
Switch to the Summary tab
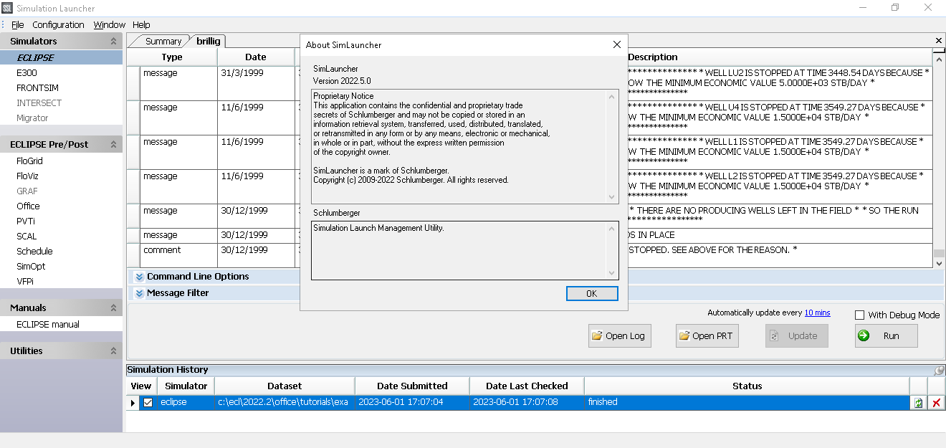coord(163,42)
